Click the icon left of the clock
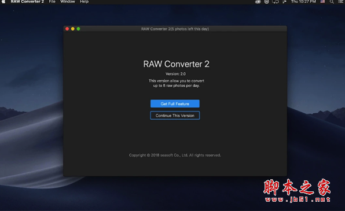345x211 pixels. click(x=284, y=2)
